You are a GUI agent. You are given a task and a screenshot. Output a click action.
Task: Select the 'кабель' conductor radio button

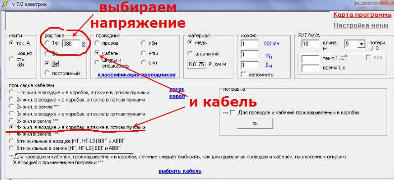97,53
